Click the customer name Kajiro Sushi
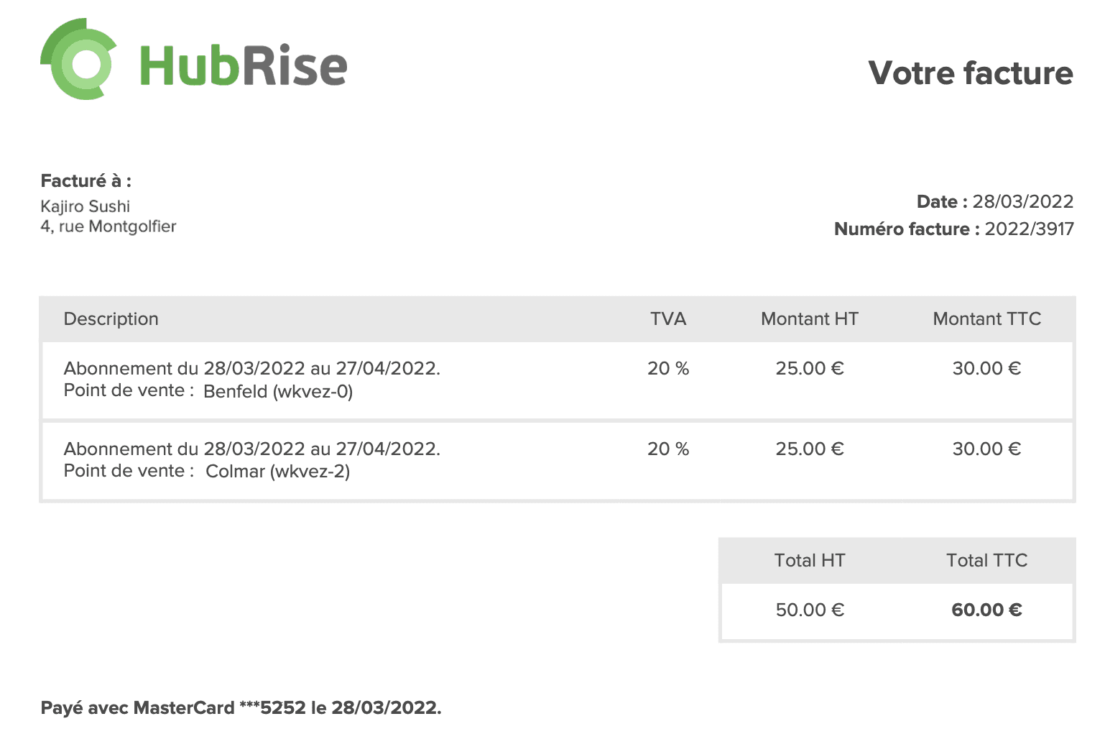This screenshot has height=729, width=1105. click(85, 206)
